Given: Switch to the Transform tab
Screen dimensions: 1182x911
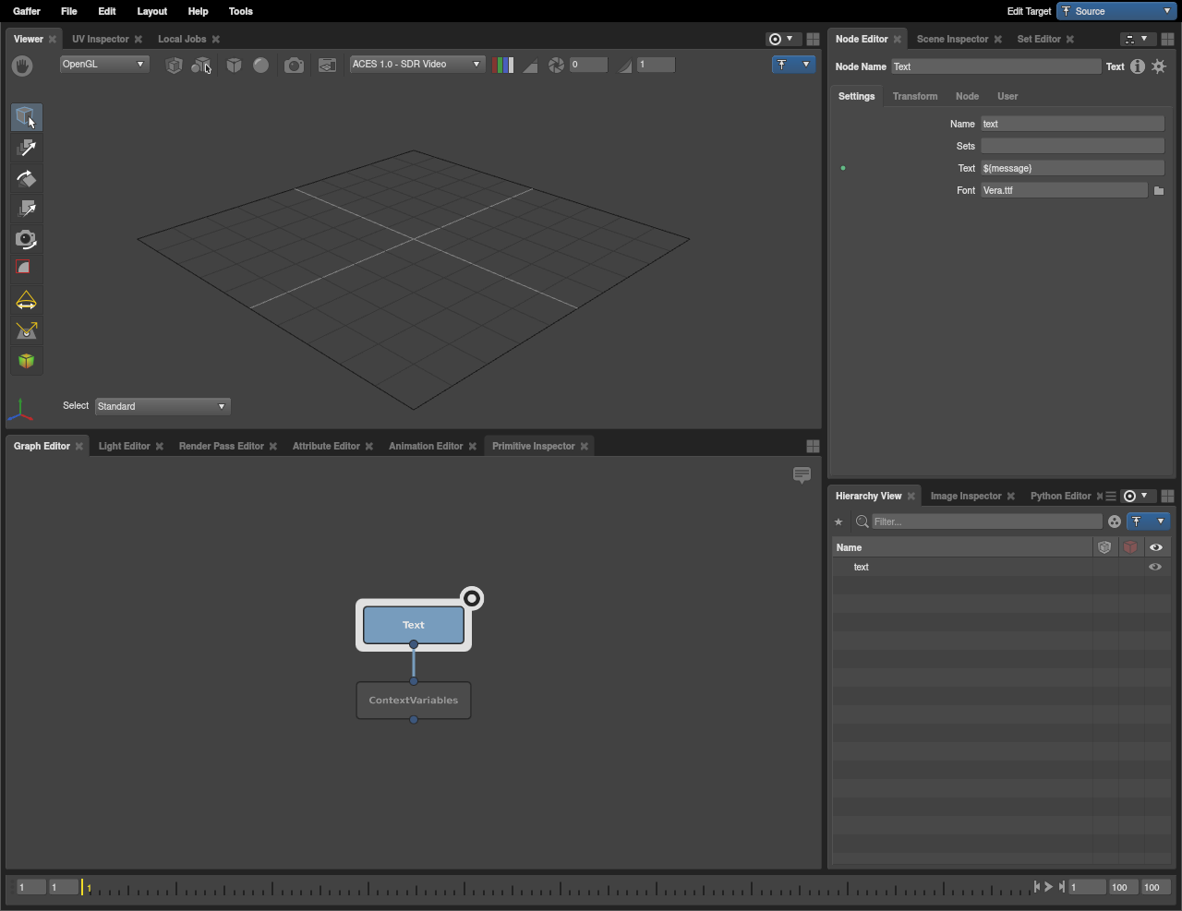Looking at the screenshot, I should (x=914, y=96).
